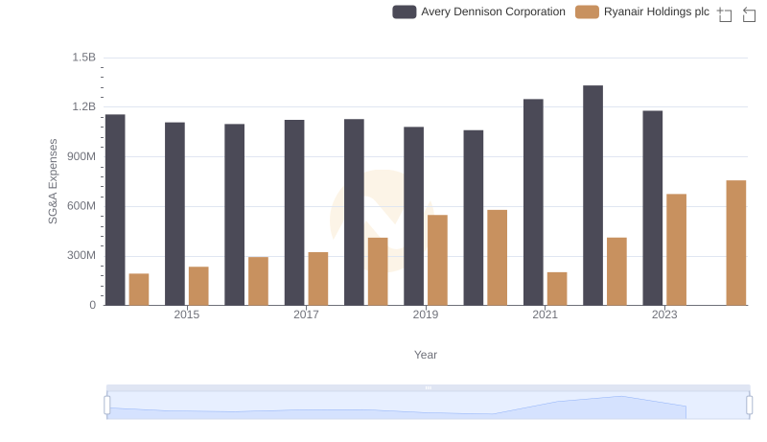767x442 pixels.
Task: Click the dark Avery Dennison bar for 2015
Action: tap(174, 214)
